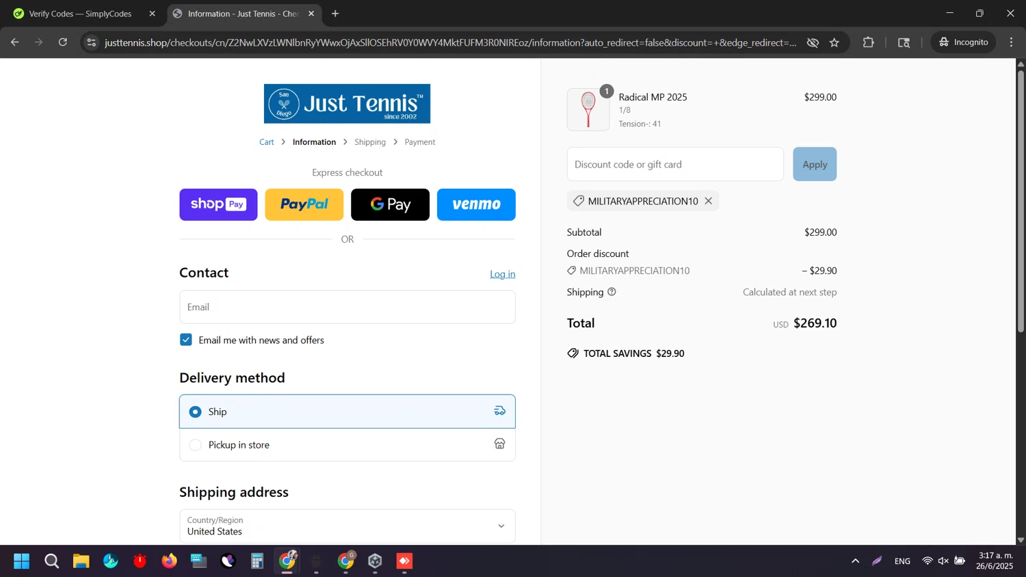Open the browser extensions puzzle icon

869,42
